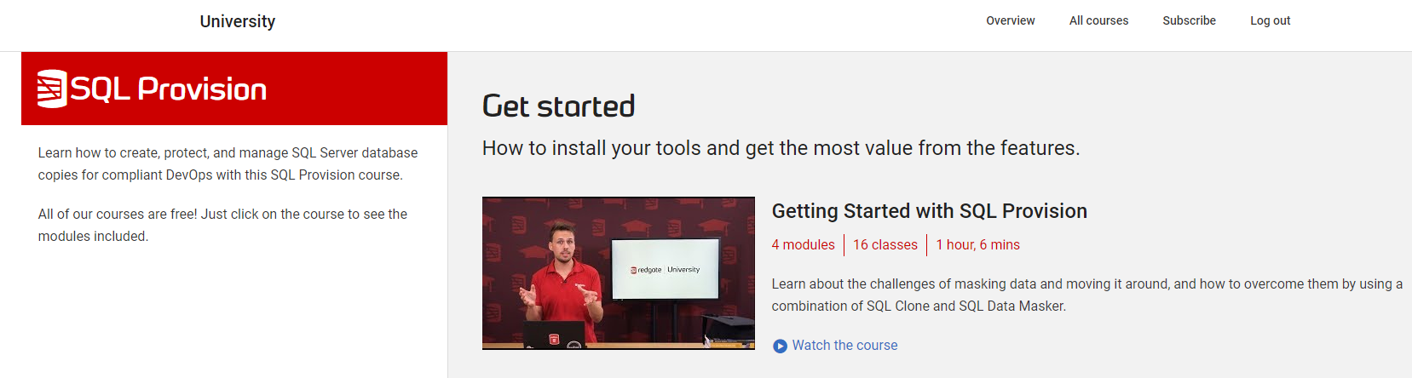Click the SQL Provision database logo icon
1412x378 pixels.
point(51,89)
